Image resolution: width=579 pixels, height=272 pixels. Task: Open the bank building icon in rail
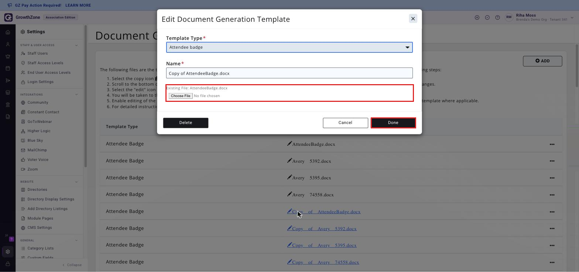coord(8,104)
